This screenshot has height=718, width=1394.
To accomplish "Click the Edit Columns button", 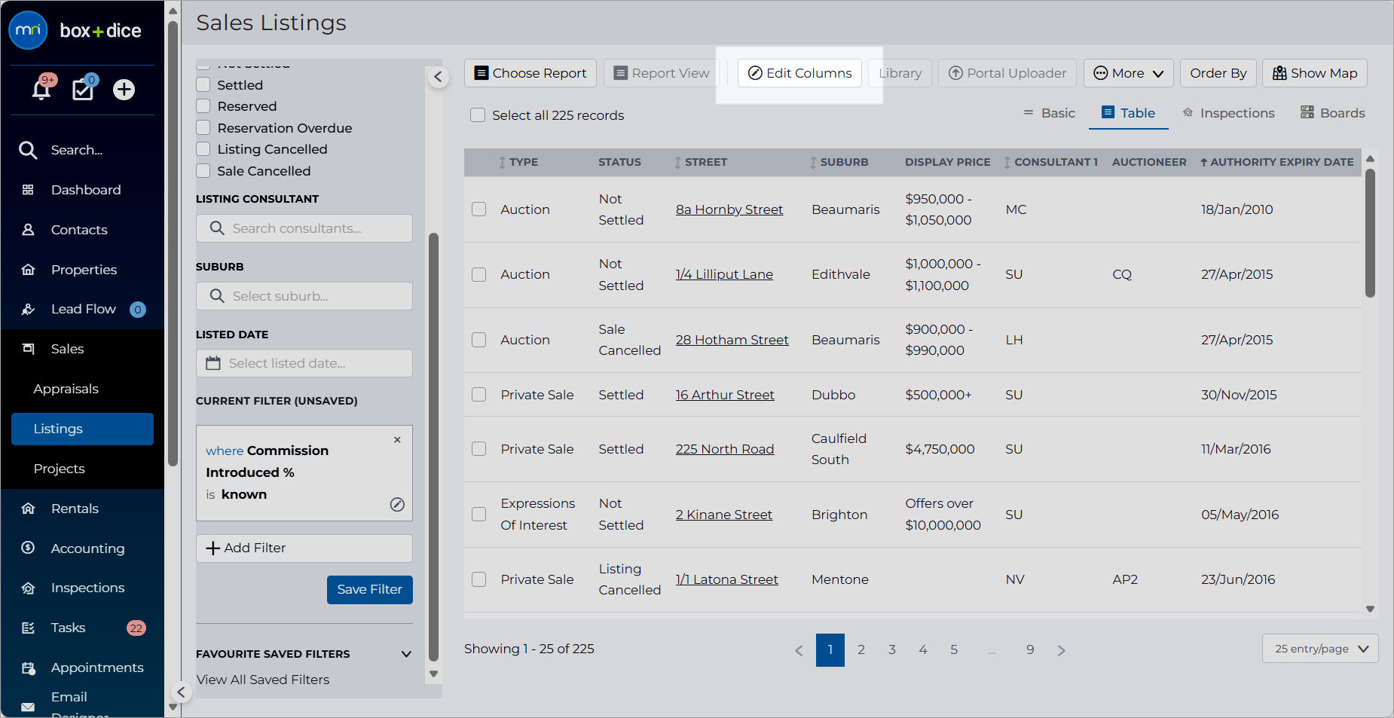I will [x=799, y=73].
